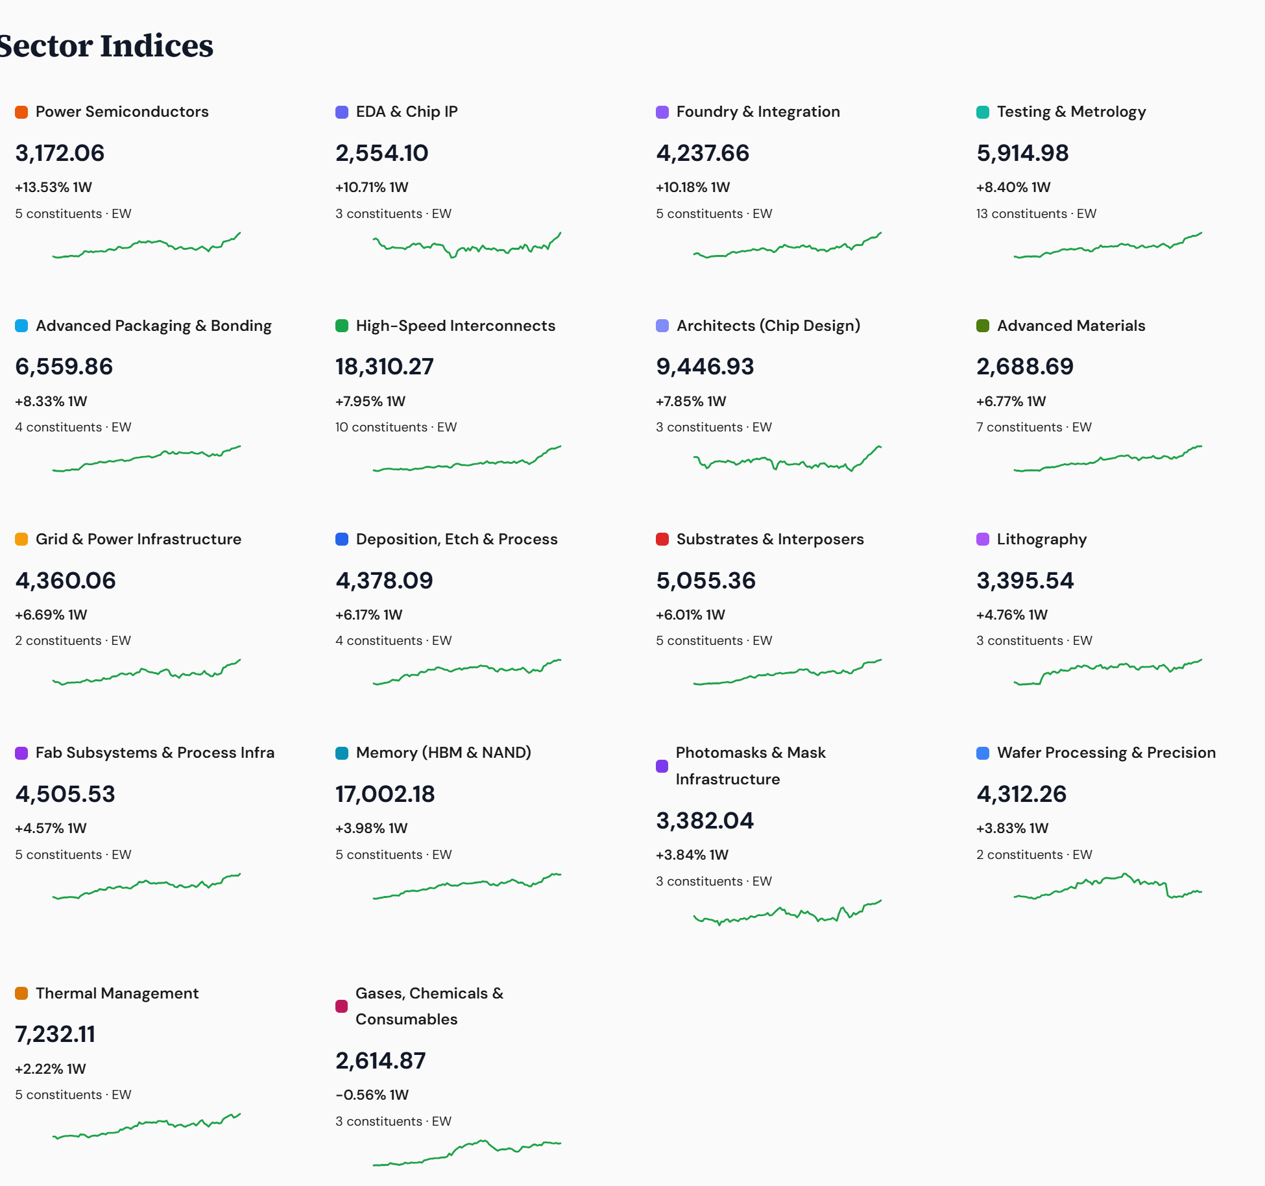Open the Lithography index details
Image resolution: width=1265 pixels, height=1186 pixels.
coord(1041,539)
